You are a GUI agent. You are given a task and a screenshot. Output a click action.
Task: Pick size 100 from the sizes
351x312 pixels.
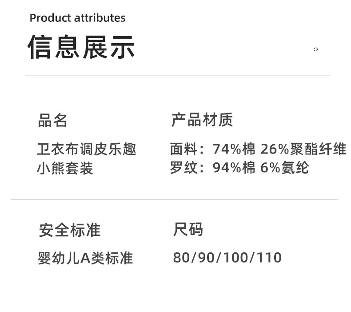235,258
